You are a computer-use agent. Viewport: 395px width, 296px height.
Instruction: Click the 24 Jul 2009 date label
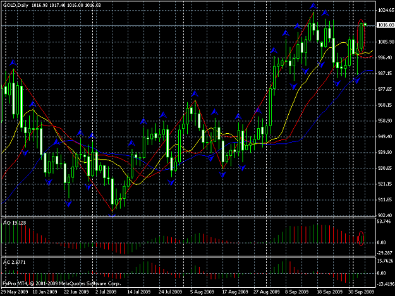[x=170, y=292]
